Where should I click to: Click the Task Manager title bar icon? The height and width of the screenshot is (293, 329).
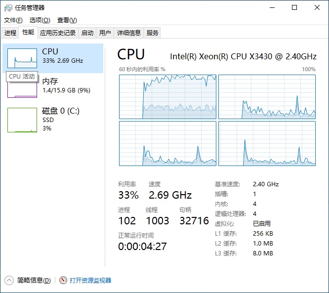coord(8,7)
